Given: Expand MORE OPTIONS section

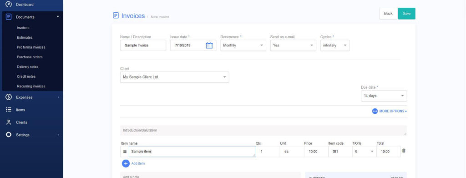Looking at the screenshot, I should click(x=393, y=111).
